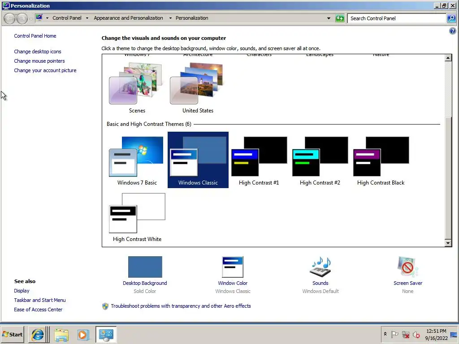Click the Personalization breadcrumb
The width and height of the screenshot is (459, 344).
point(192,18)
